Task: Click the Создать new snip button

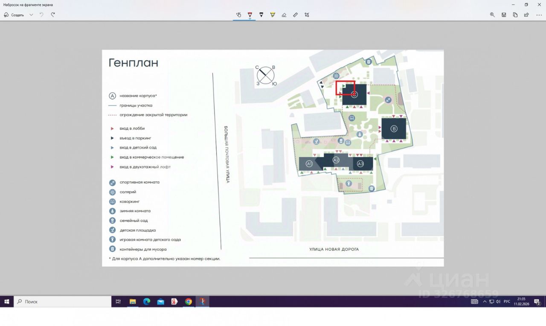Action: 14,15
